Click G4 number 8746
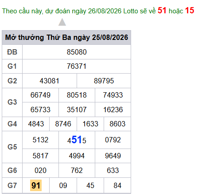Image resolution: width=198 pixels, height=196 pixels. click(63, 124)
